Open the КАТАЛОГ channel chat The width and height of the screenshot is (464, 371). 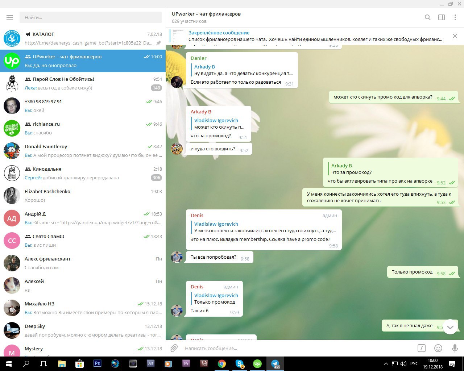point(83,38)
